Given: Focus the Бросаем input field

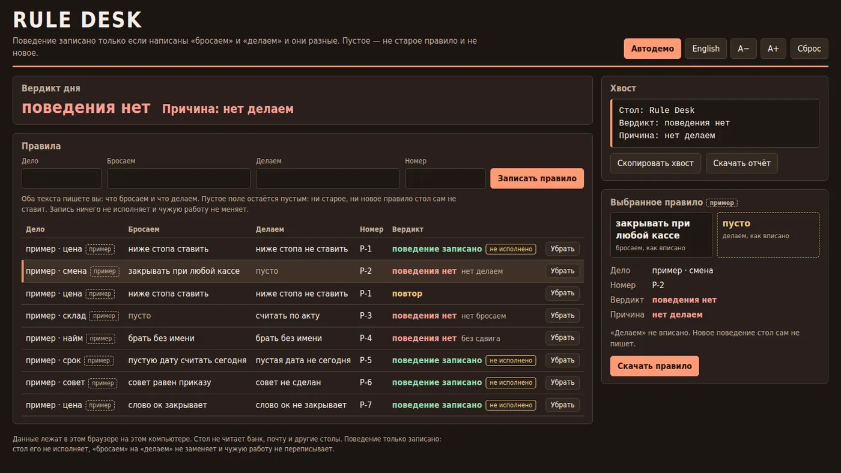Looking at the screenshot, I should click(x=179, y=178).
